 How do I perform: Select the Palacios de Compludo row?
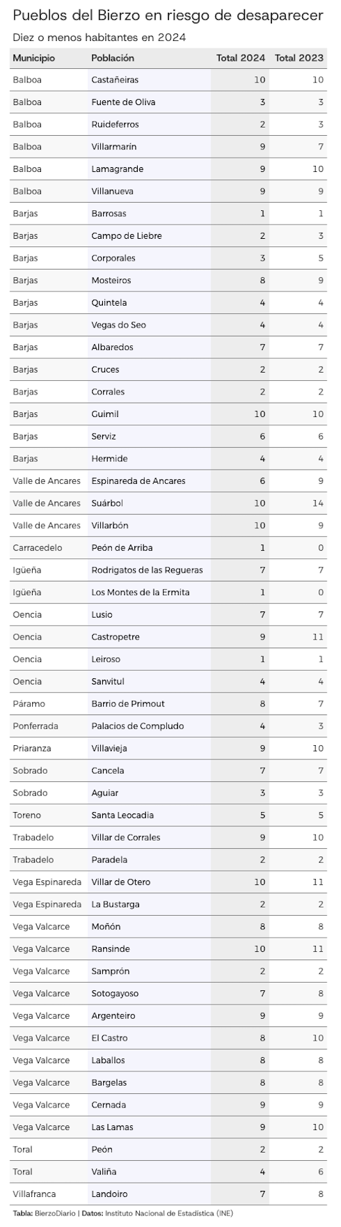pos(170,726)
